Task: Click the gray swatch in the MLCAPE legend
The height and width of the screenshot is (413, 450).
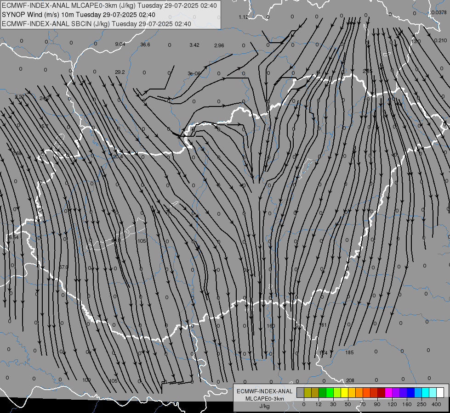Action: (300, 392)
